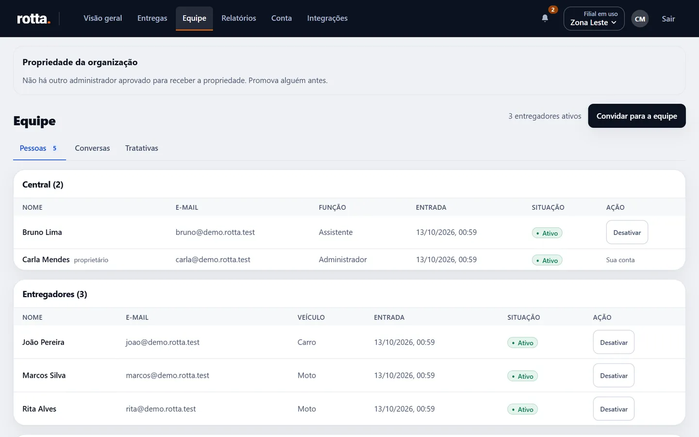The width and height of the screenshot is (699, 437).
Task: Open the Filial em uso Zona Leste dropdown
Action: tap(594, 18)
